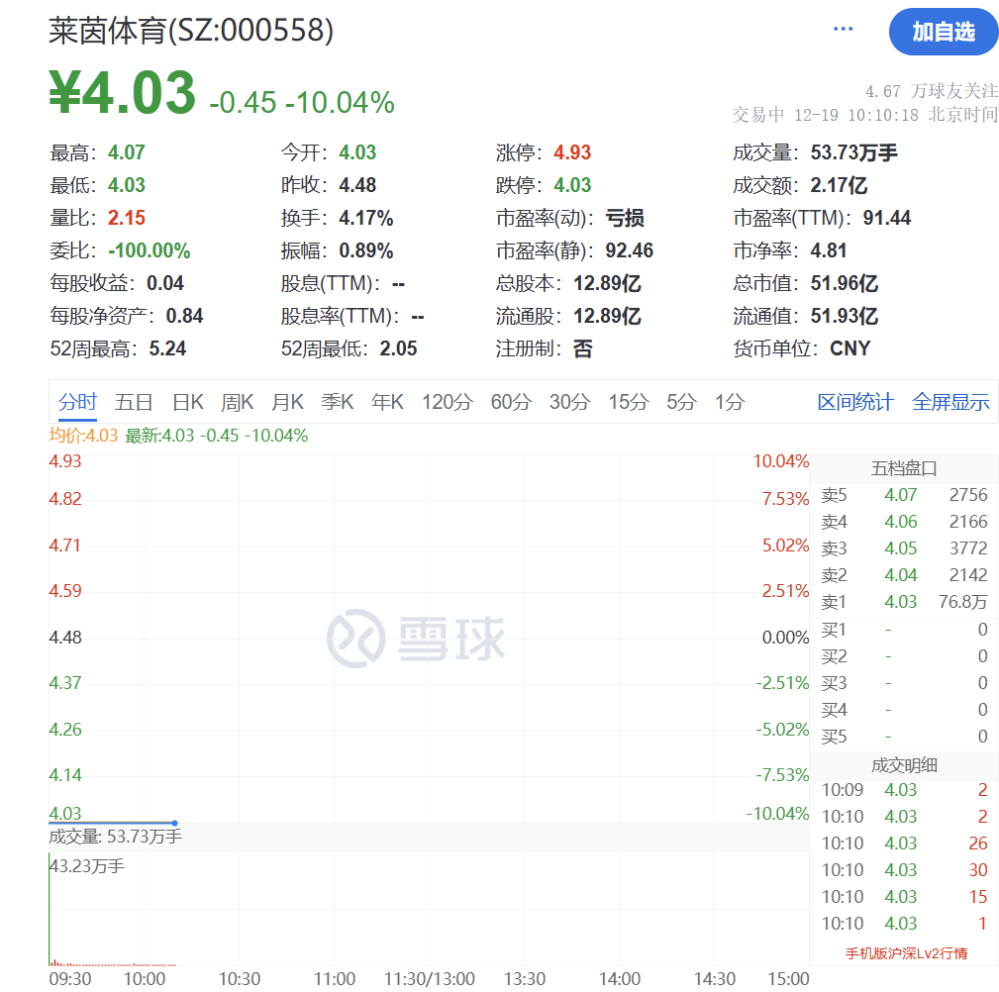Screen dimensions: 999x992
Task: Select the 5分 chart interval
Action: click(680, 402)
